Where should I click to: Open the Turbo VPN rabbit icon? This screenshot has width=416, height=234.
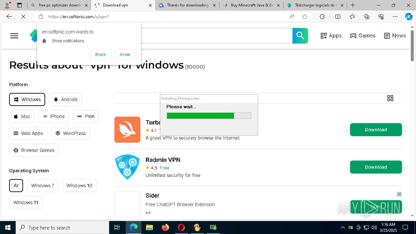127,130
